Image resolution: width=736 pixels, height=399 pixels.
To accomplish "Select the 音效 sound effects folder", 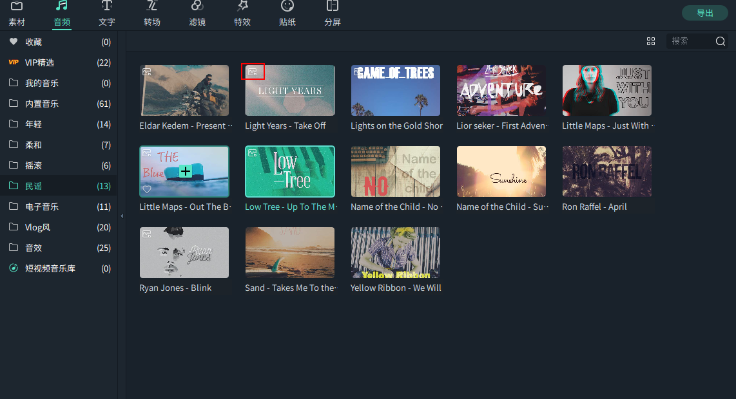I will tap(59, 248).
